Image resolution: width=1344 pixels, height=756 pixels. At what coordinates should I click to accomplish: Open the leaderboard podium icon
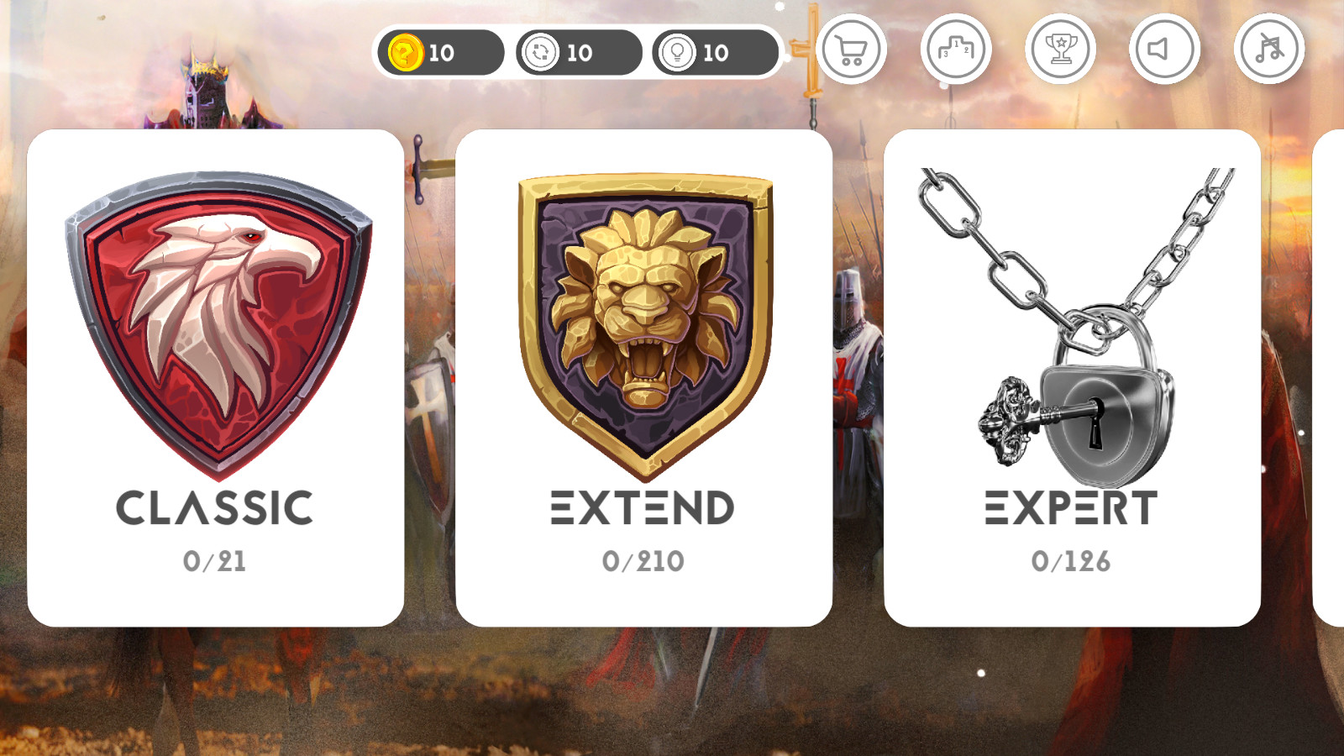956,49
